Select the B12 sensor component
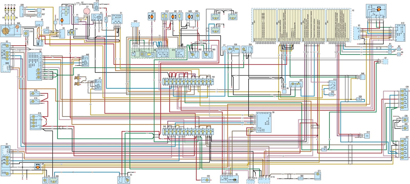Image resolution: width=410 pixels, height=184 pixels. pyautogui.click(x=367, y=136)
